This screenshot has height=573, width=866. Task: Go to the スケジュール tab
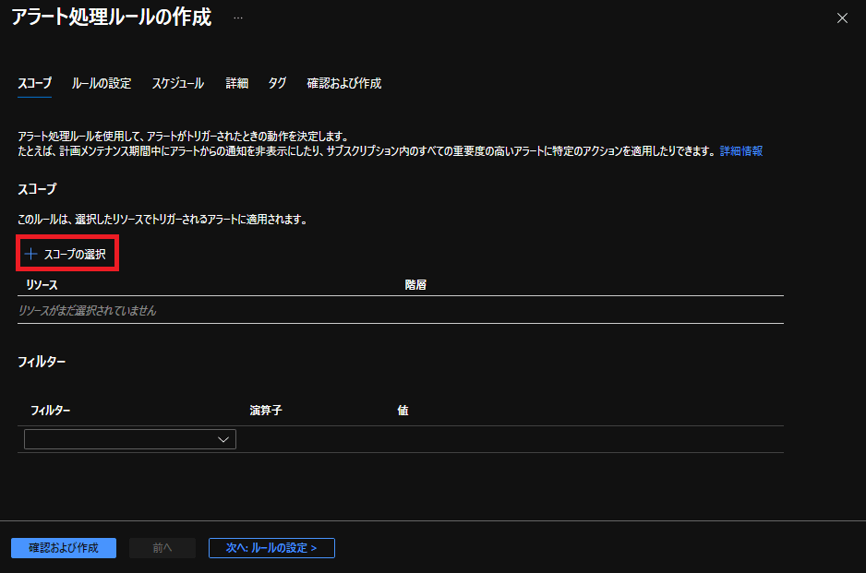pyautogui.click(x=178, y=83)
